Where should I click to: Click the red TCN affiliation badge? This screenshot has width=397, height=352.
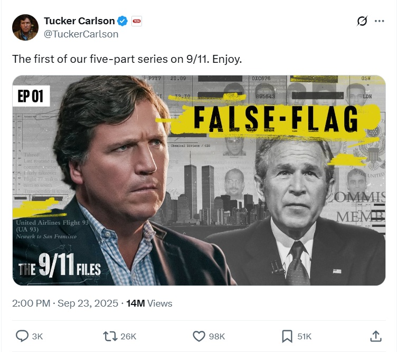coord(137,21)
